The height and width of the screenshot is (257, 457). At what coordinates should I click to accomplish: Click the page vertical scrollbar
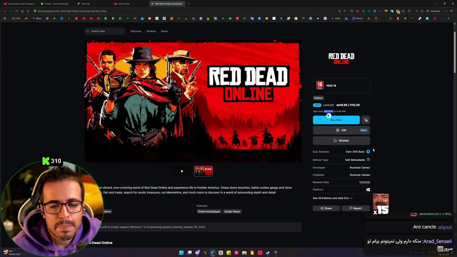[x=455, y=52]
